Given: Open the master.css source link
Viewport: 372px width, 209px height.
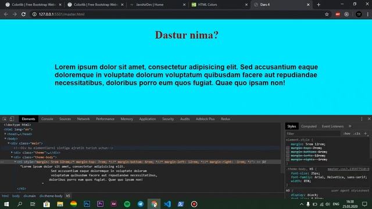Looking at the screenshot, I should [x=348, y=169].
